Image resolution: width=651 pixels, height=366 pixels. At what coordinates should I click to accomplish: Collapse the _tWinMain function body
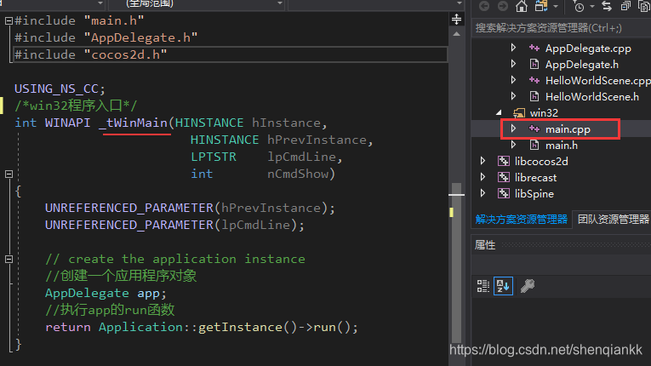pyautogui.click(x=9, y=174)
